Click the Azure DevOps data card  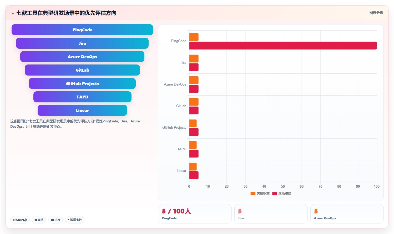[347, 214]
